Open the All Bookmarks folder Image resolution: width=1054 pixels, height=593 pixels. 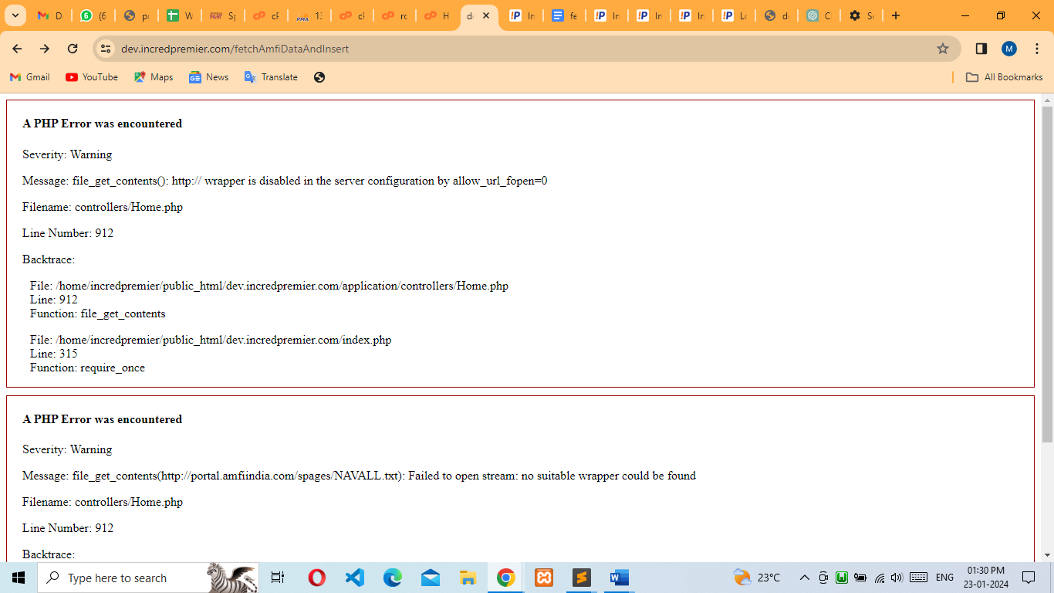1004,77
